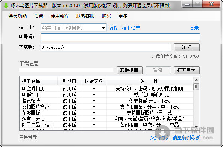This screenshot has height=147, width=223.
Task: Click the 浏览 button
Action: pyautogui.click(x=187, y=47)
